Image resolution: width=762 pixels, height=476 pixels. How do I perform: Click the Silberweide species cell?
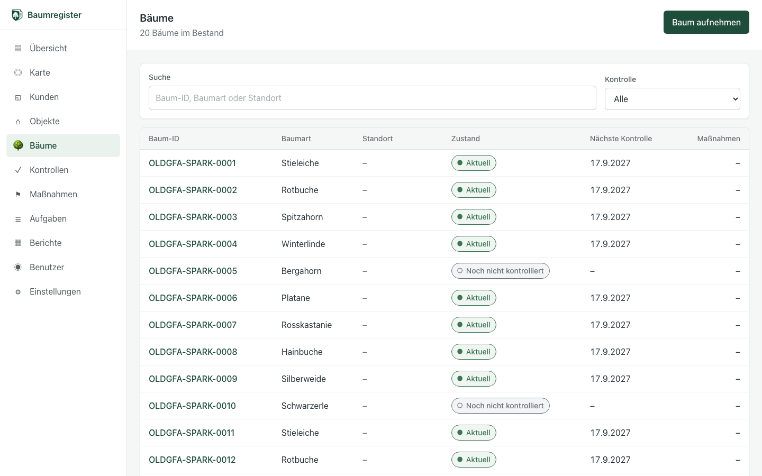(x=304, y=379)
